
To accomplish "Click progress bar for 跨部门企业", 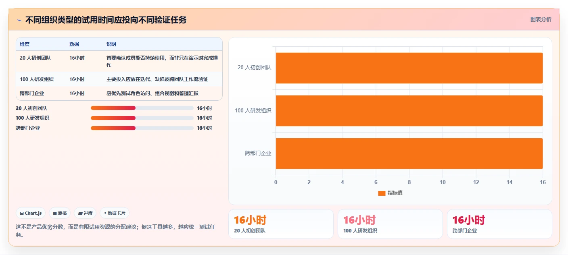I will 142,128.
